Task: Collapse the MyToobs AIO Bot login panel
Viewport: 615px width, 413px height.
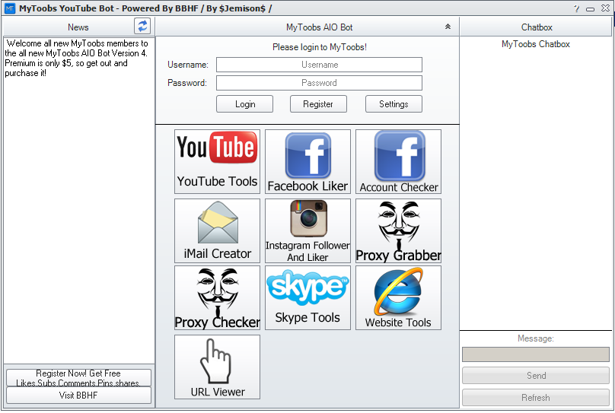Action: click(448, 27)
